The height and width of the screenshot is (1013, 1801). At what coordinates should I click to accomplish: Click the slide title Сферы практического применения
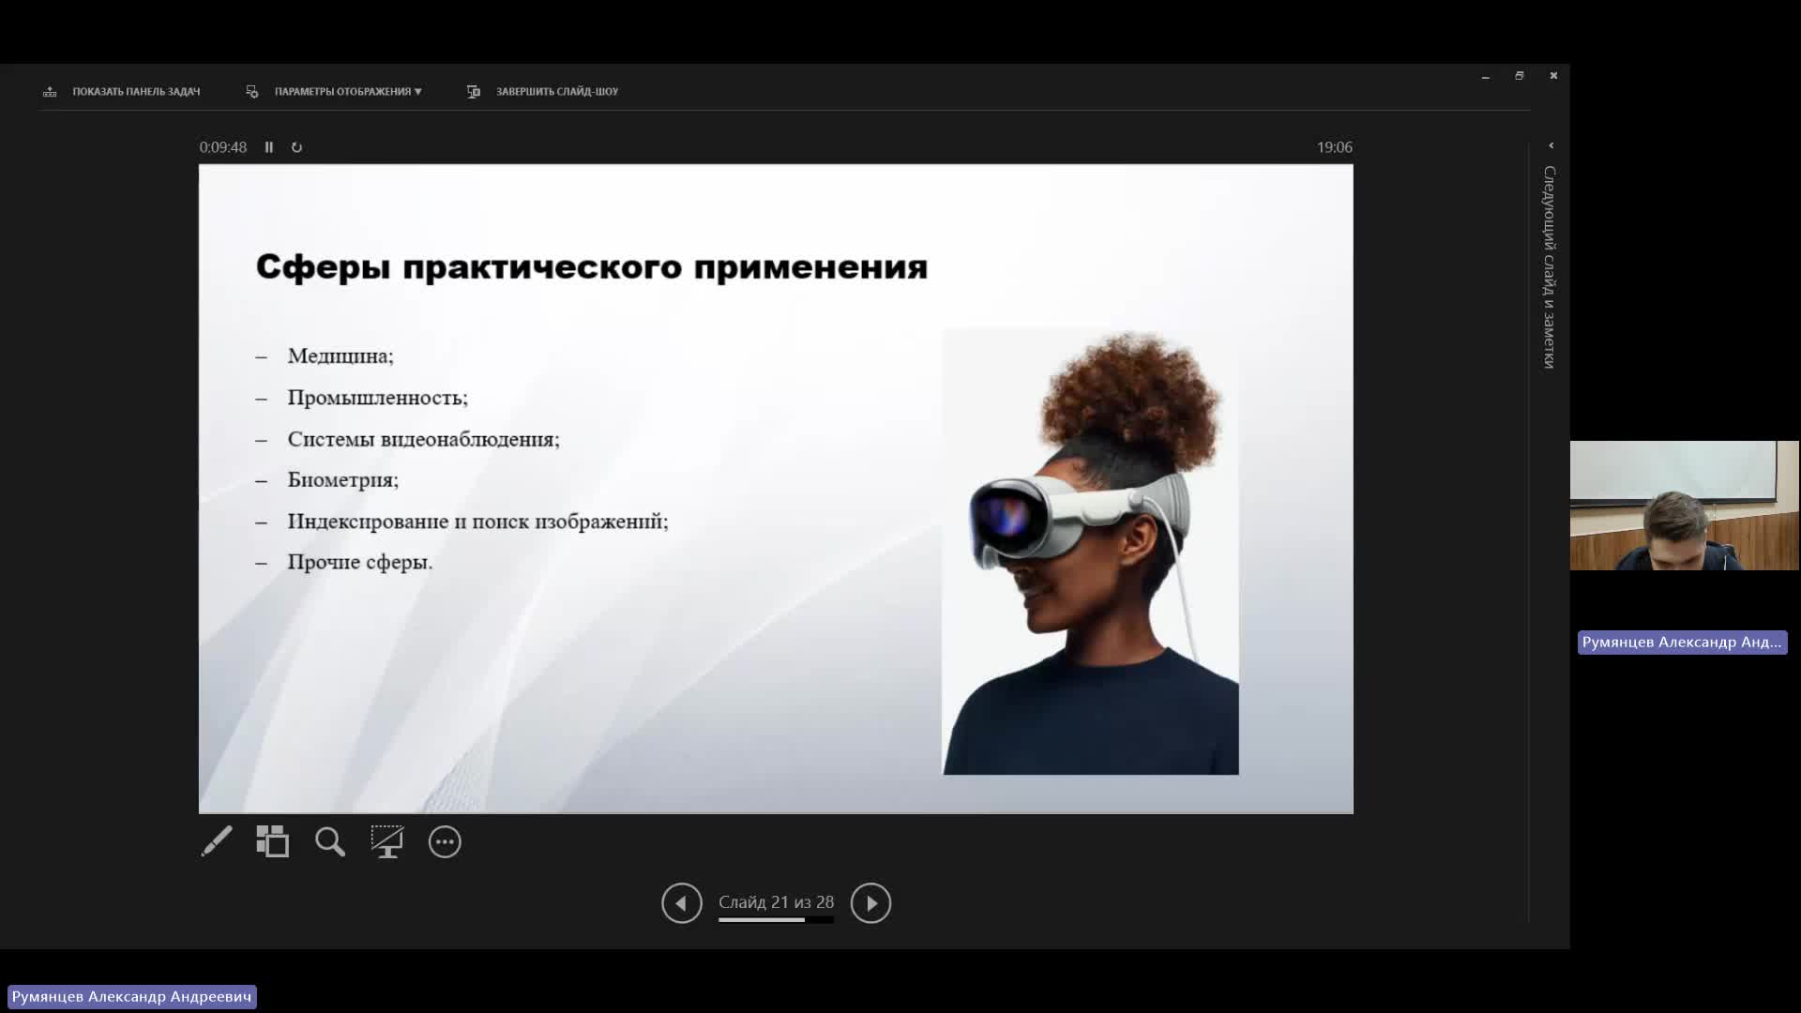point(592,267)
